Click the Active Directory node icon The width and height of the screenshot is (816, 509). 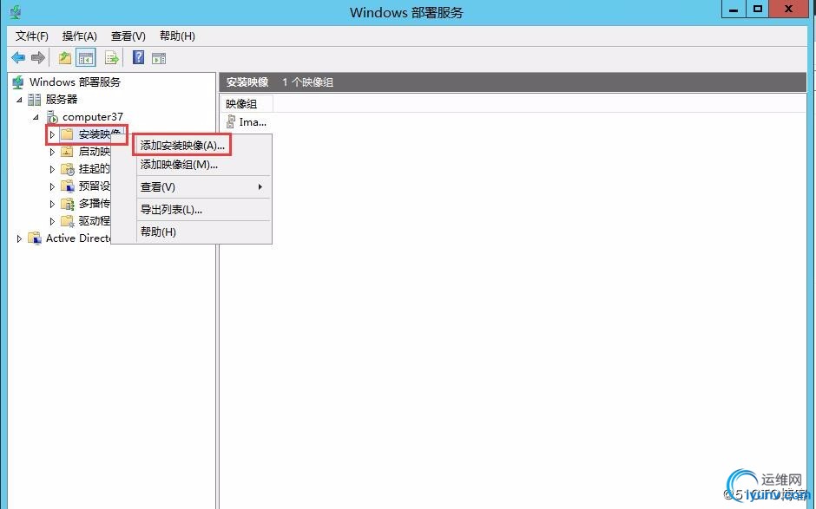[35, 238]
